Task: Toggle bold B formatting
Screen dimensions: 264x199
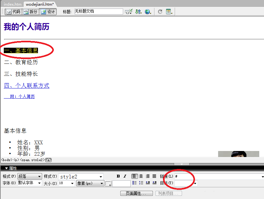Action: pos(118,176)
